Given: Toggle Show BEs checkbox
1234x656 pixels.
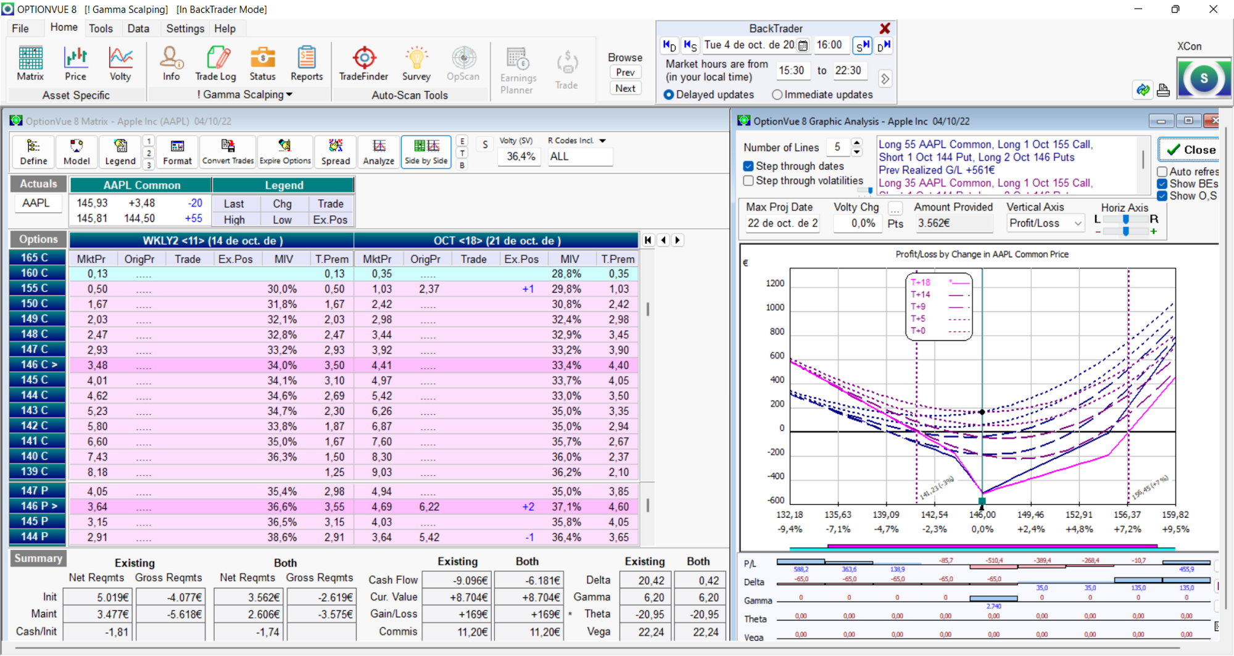Looking at the screenshot, I should [x=1162, y=184].
